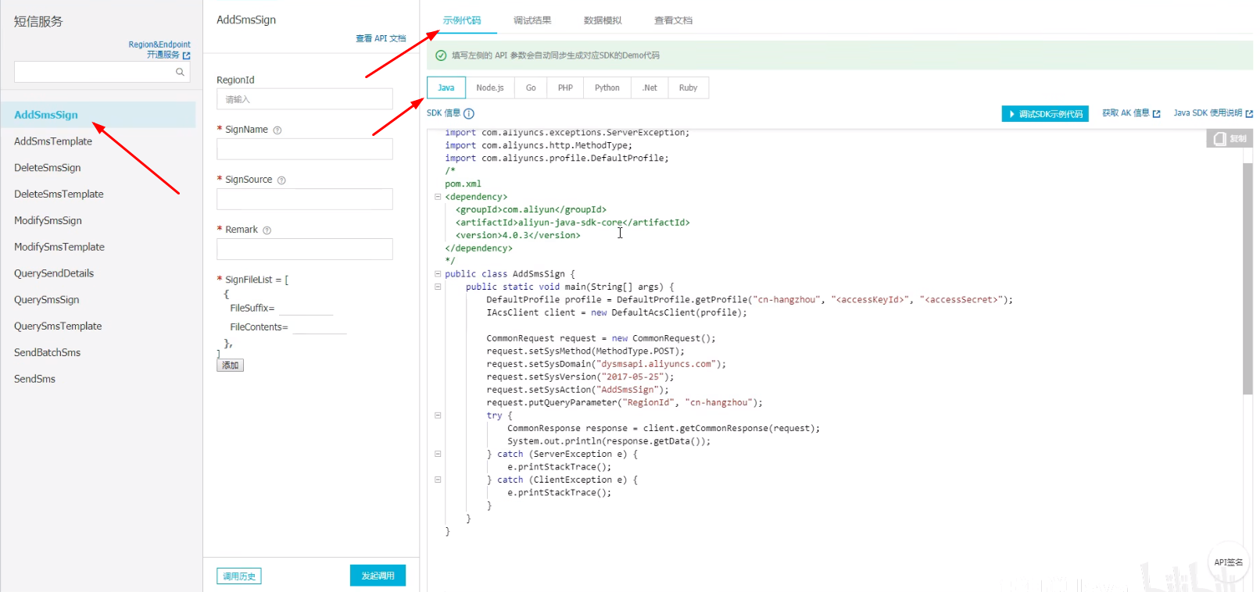Collapse the AddSmsSign class block
The height and width of the screenshot is (592, 1260).
click(438, 274)
